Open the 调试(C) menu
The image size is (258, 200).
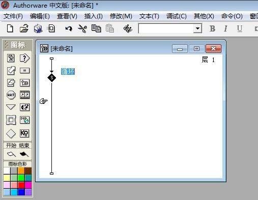(x=177, y=16)
